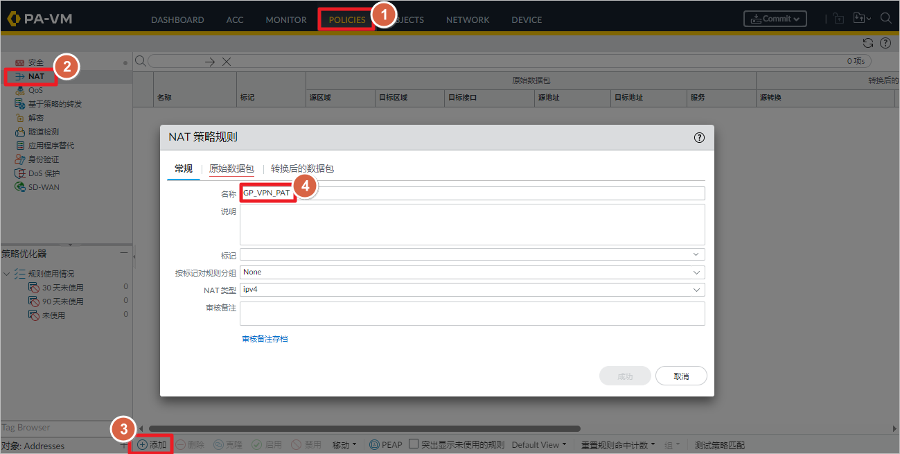900x454 pixels.
Task: Open the MONITOR tab
Action: click(286, 19)
